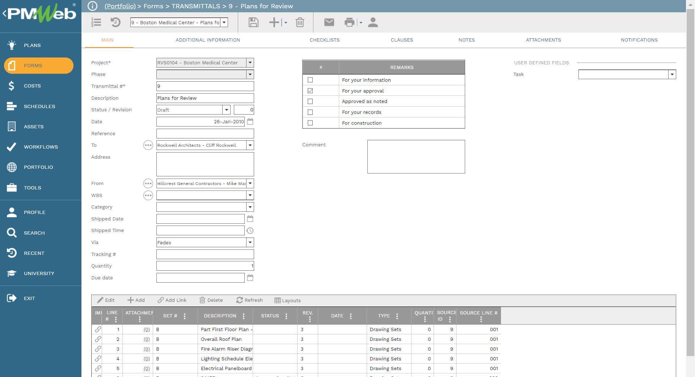The height and width of the screenshot is (377, 695).
Task: Click the history revert icon in toolbar
Action: click(x=115, y=22)
